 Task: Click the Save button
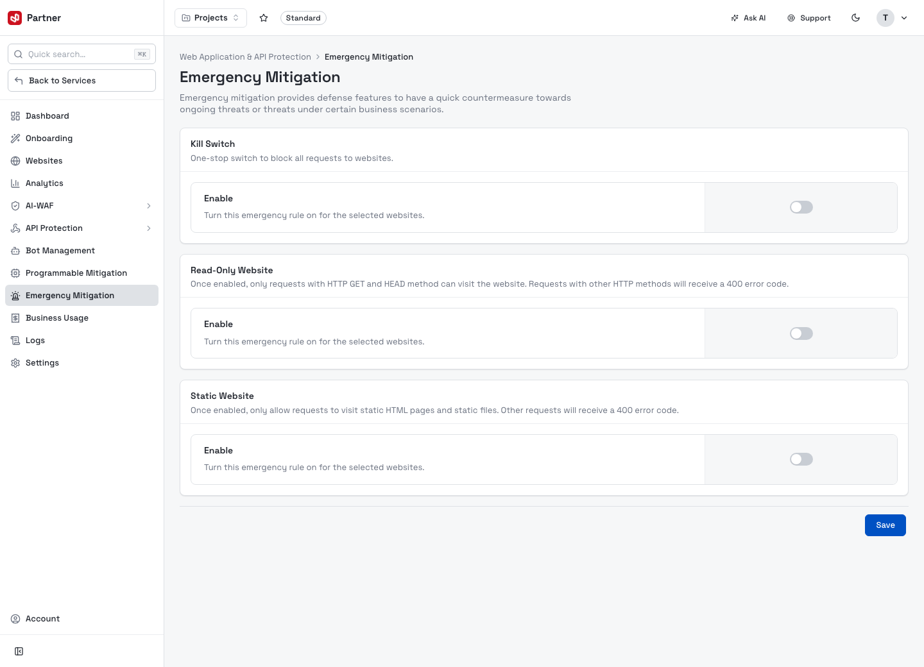click(x=886, y=525)
